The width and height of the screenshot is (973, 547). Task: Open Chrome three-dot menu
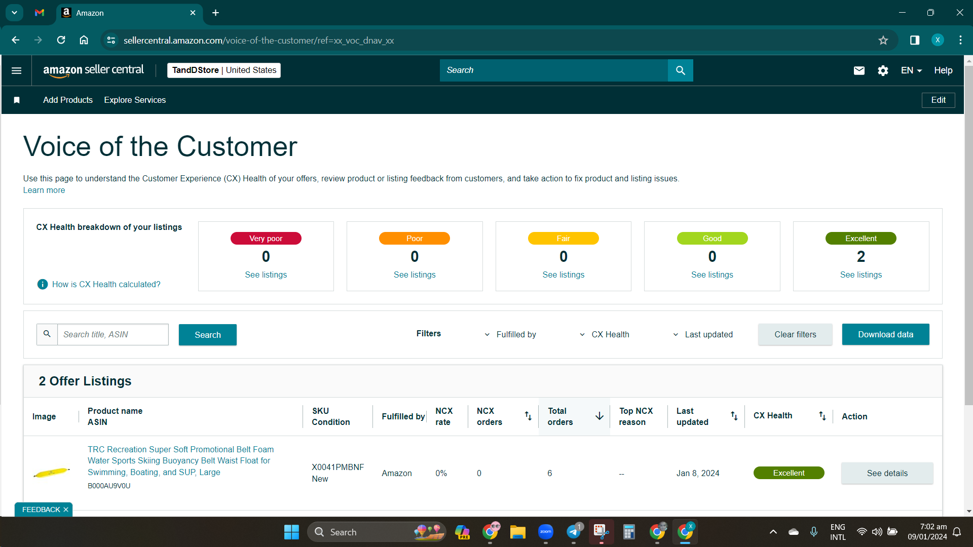click(x=960, y=40)
